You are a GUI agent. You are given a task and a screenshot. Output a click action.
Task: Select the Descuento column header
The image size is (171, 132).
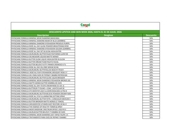click(151, 35)
